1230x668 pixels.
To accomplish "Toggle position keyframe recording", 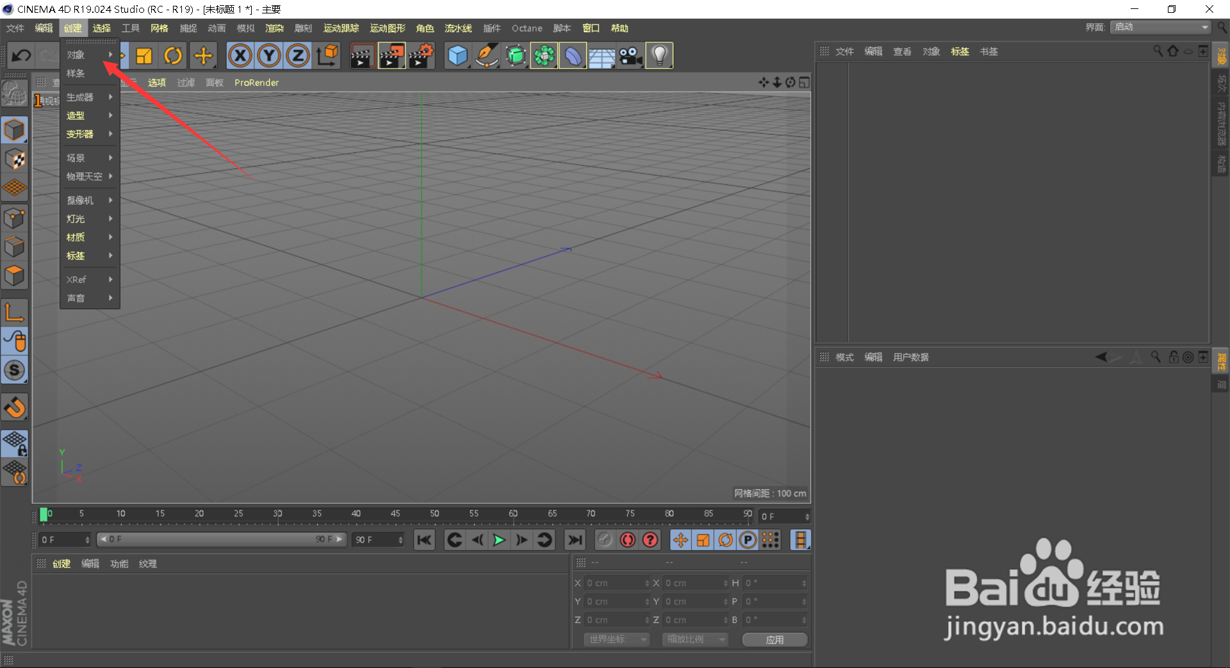I will pyautogui.click(x=680, y=540).
